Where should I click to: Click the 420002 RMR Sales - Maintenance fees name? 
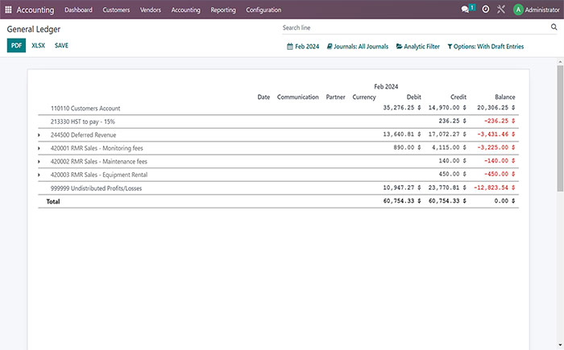(x=99, y=162)
